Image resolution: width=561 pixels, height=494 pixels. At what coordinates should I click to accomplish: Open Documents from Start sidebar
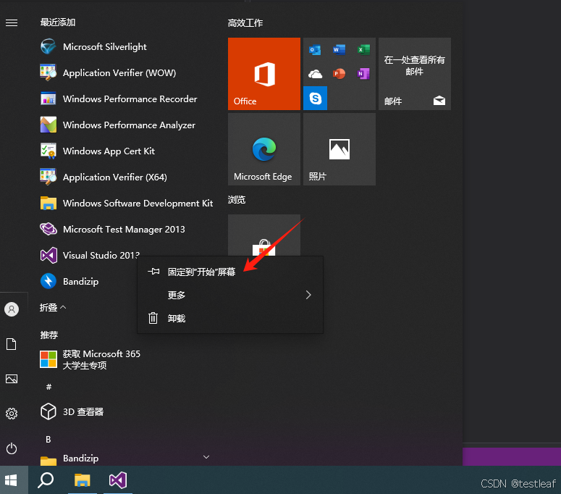coord(12,344)
